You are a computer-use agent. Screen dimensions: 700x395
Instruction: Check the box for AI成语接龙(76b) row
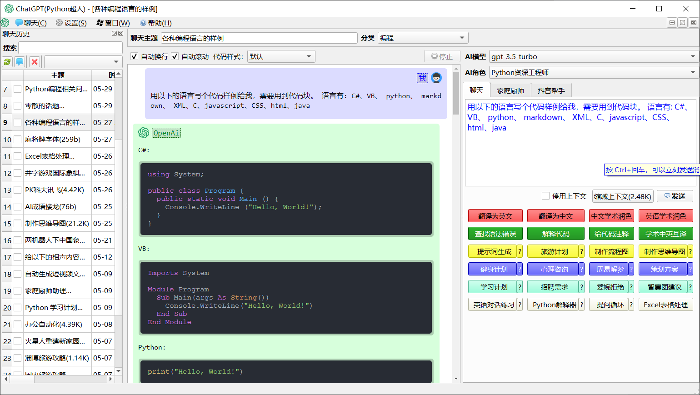(x=17, y=207)
